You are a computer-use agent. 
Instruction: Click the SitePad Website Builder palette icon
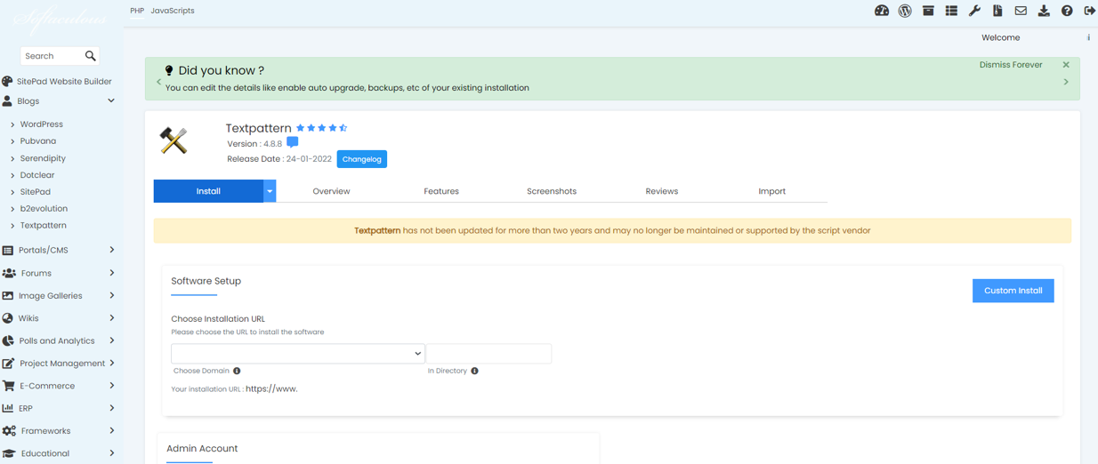pyautogui.click(x=7, y=81)
